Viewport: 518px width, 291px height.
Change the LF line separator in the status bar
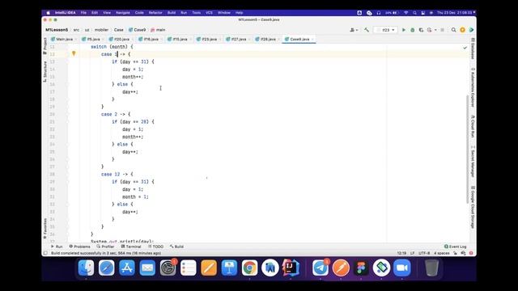(x=412, y=253)
